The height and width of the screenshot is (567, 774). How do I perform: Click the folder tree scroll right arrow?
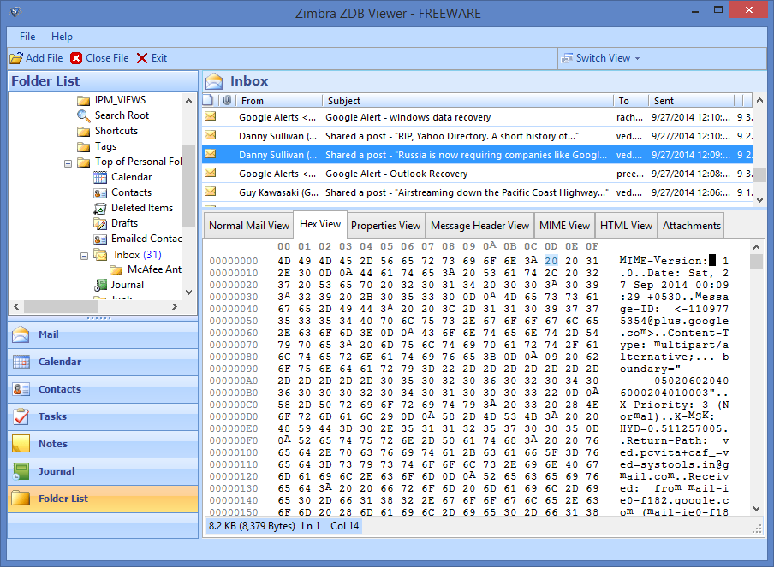pos(175,307)
